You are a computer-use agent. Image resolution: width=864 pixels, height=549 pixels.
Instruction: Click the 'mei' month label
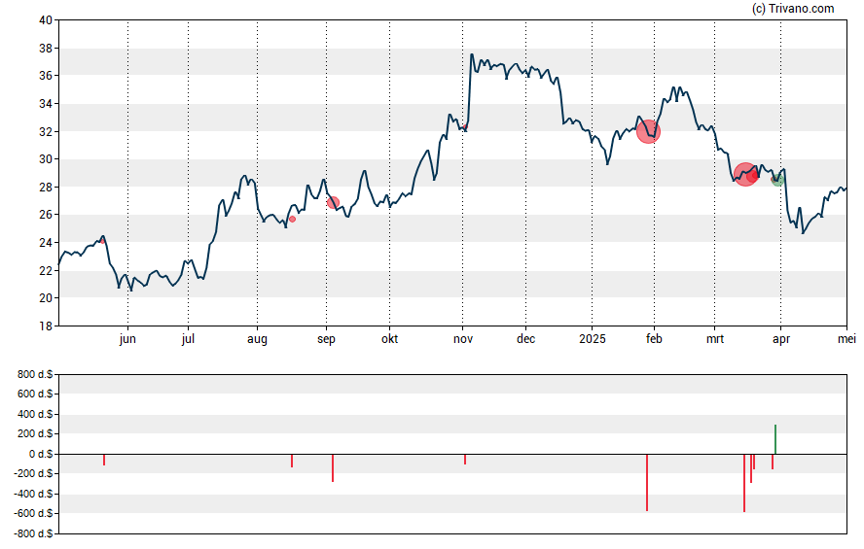point(846,339)
